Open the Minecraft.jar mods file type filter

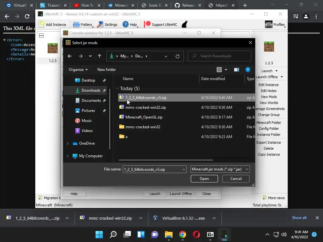(220, 169)
